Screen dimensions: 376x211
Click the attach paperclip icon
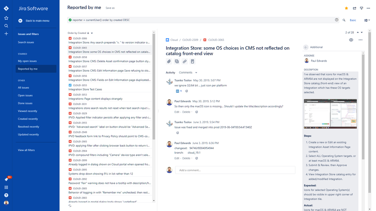(x=169, y=62)
